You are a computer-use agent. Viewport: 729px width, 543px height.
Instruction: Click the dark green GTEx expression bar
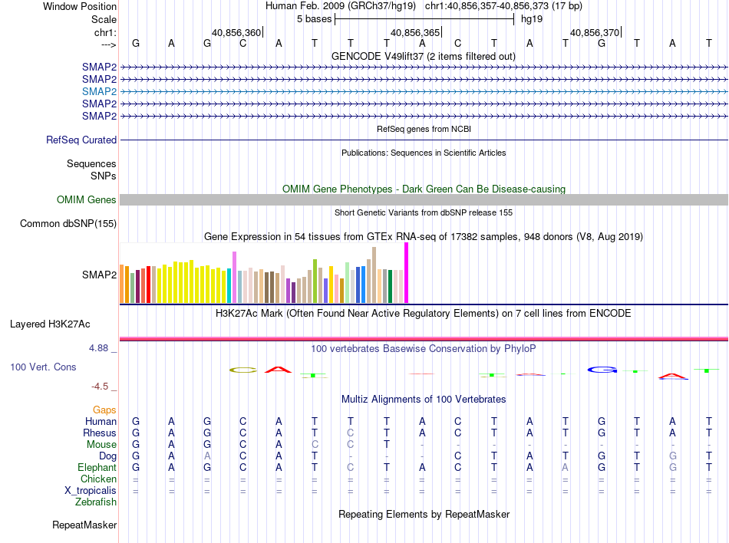390,287
